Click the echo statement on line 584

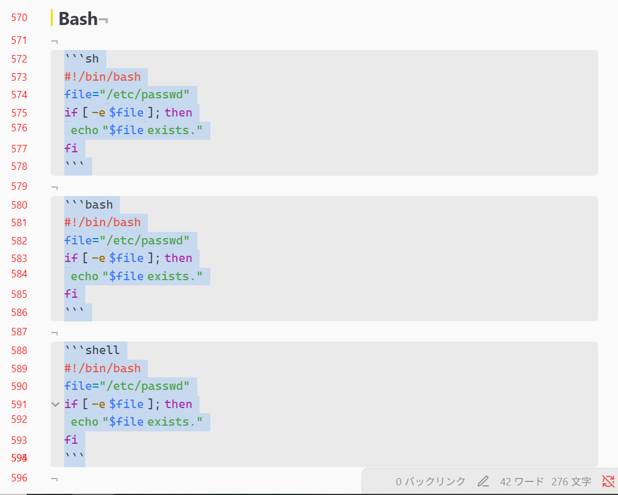click(x=136, y=276)
